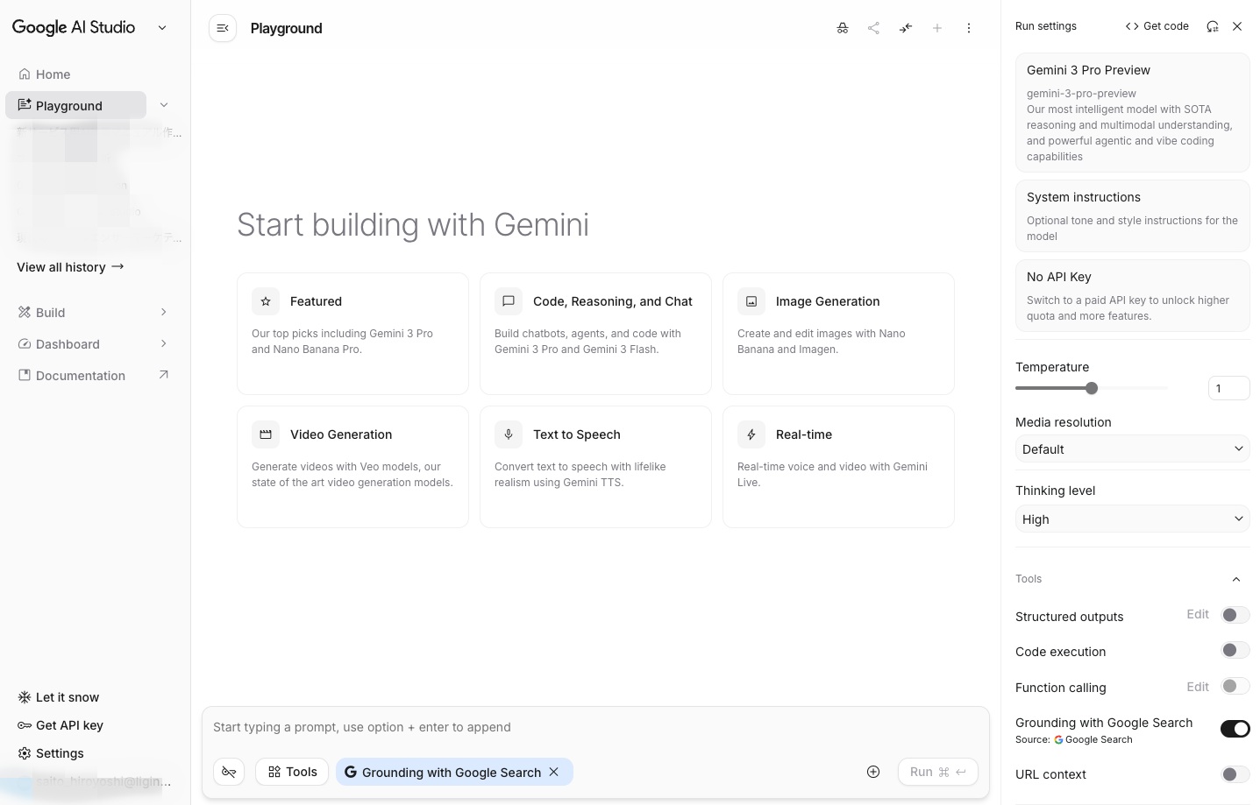Disable Grounding with Google Search
The height and width of the screenshot is (805, 1260).
[1235, 728]
